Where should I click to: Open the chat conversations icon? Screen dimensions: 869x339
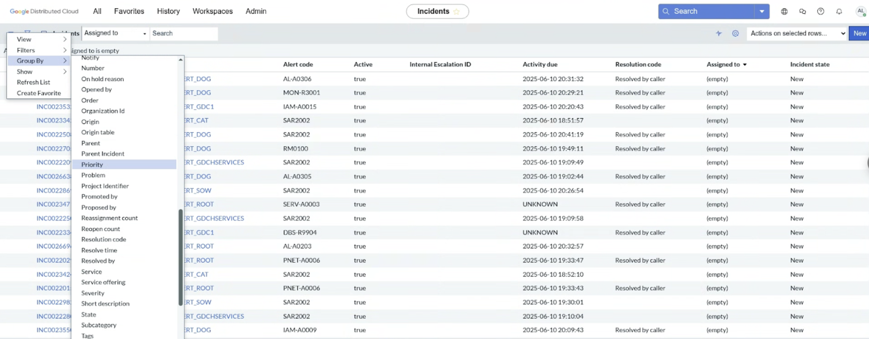coord(802,11)
